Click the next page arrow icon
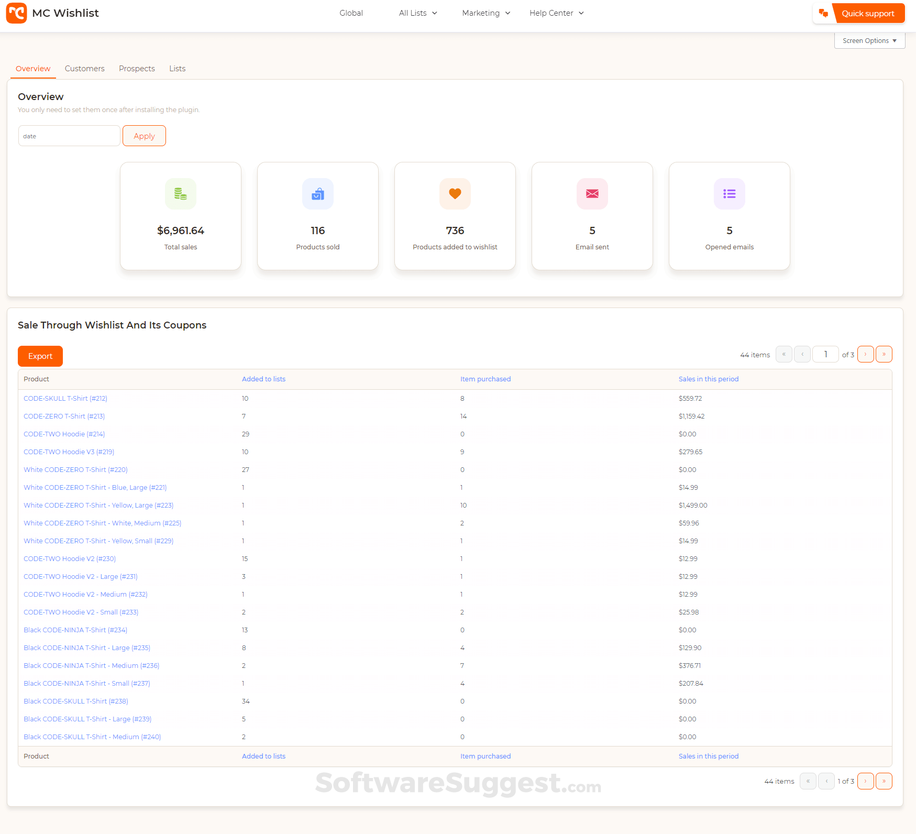This screenshot has width=916, height=834. [865, 354]
